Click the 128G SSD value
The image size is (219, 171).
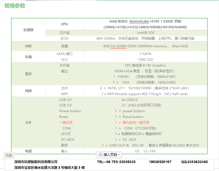(x=145, y=60)
